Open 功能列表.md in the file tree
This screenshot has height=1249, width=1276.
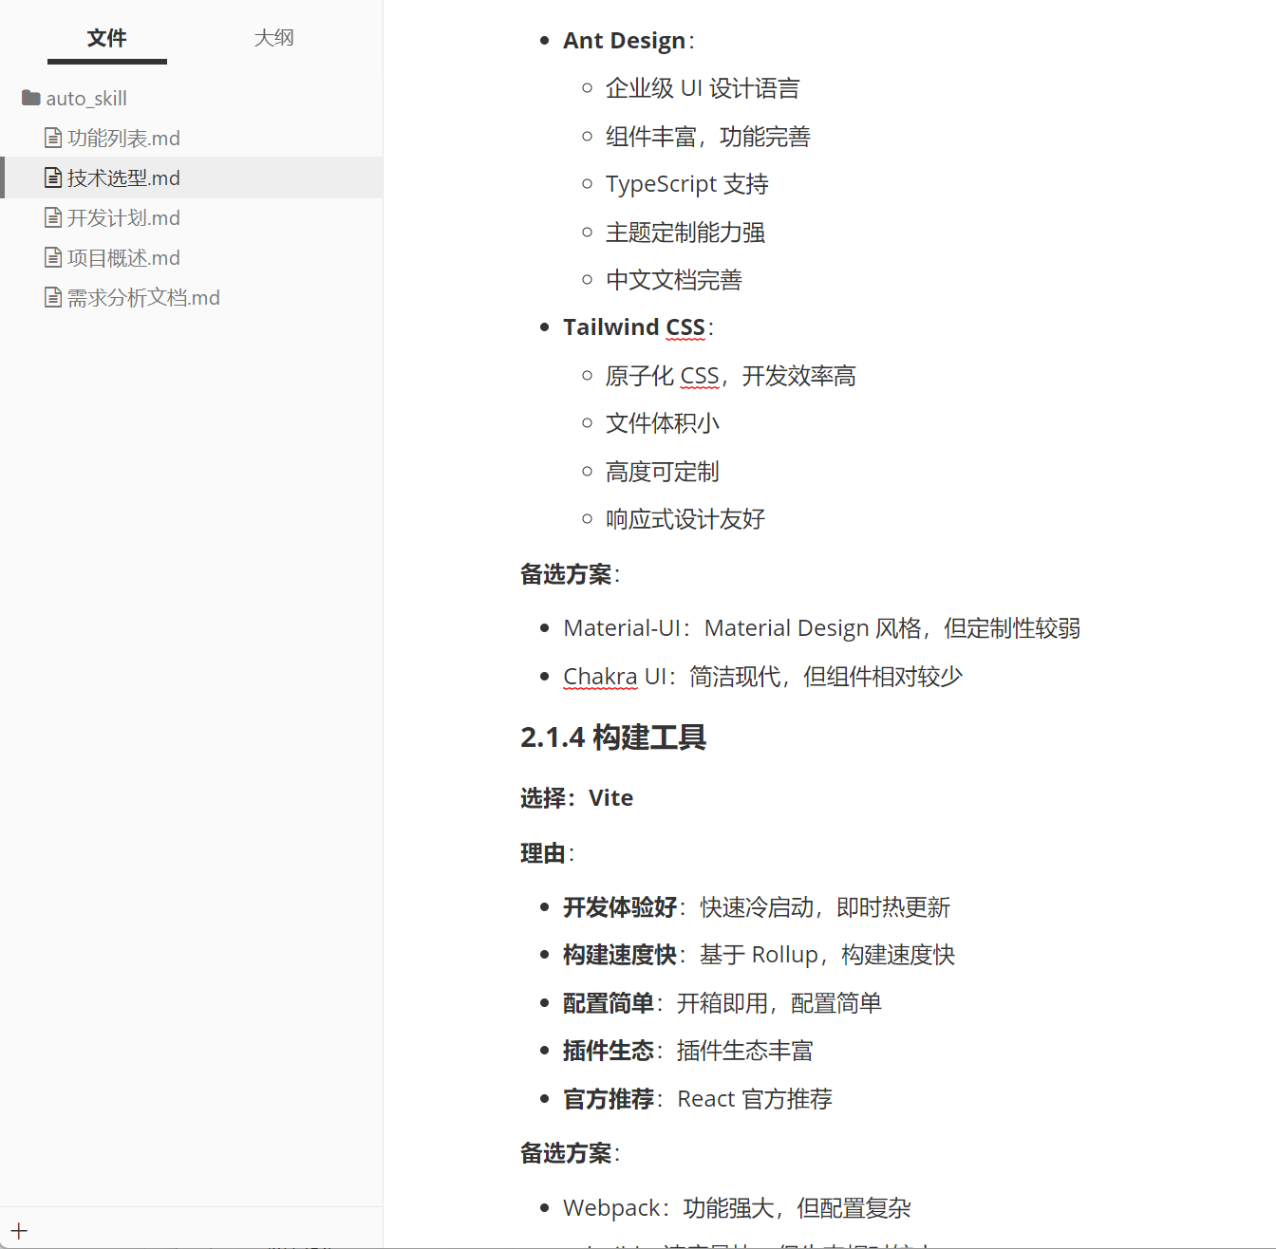tap(123, 139)
